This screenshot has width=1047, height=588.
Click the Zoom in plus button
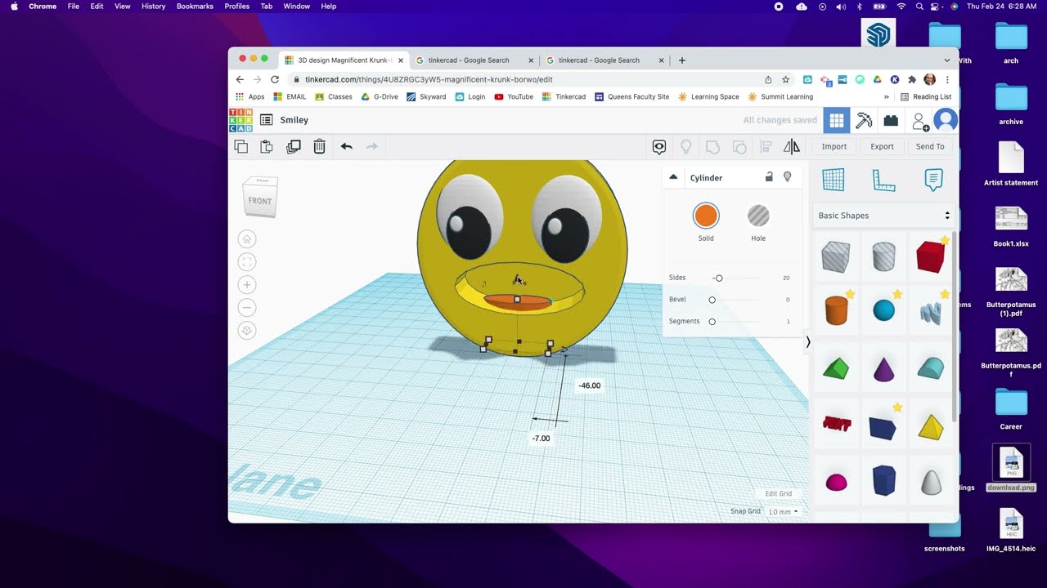(247, 284)
